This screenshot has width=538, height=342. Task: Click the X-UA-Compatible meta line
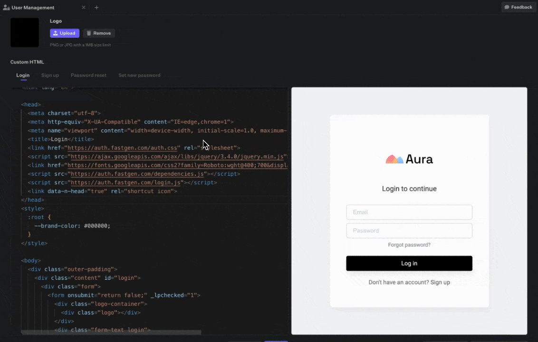click(x=131, y=122)
